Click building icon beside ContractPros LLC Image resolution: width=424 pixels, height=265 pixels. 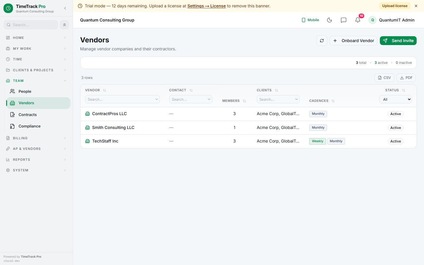pyautogui.click(x=87, y=114)
